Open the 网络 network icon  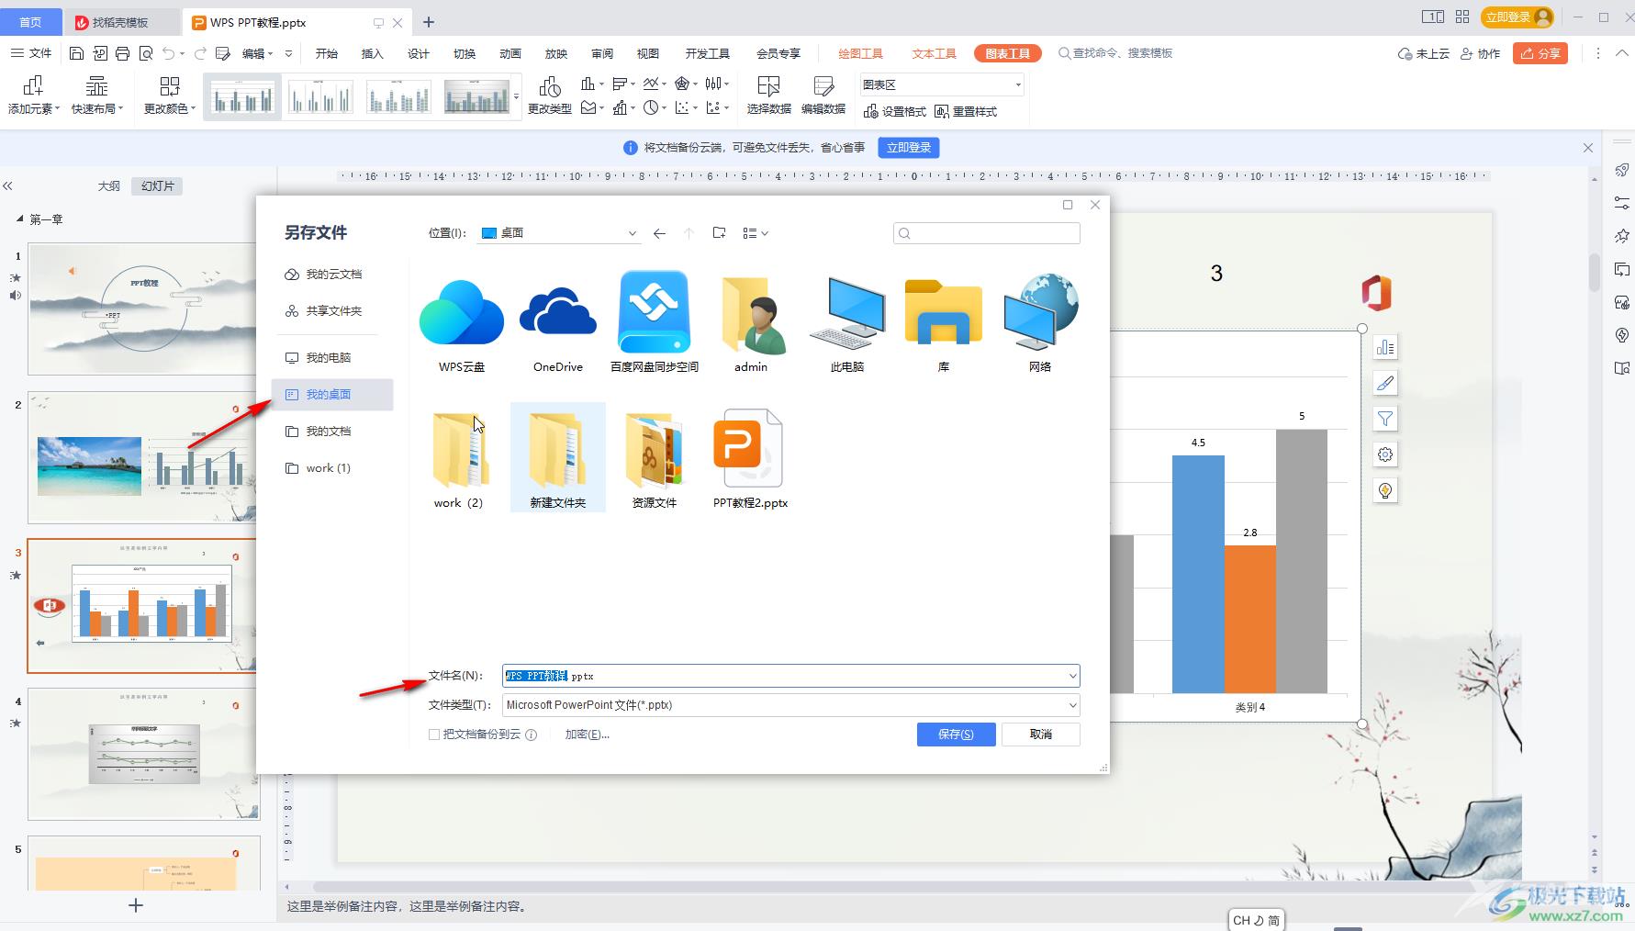(1040, 313)
